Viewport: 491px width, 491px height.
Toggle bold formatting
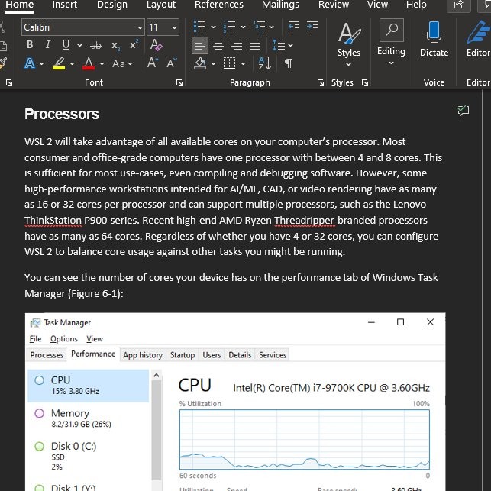point(30,45)
